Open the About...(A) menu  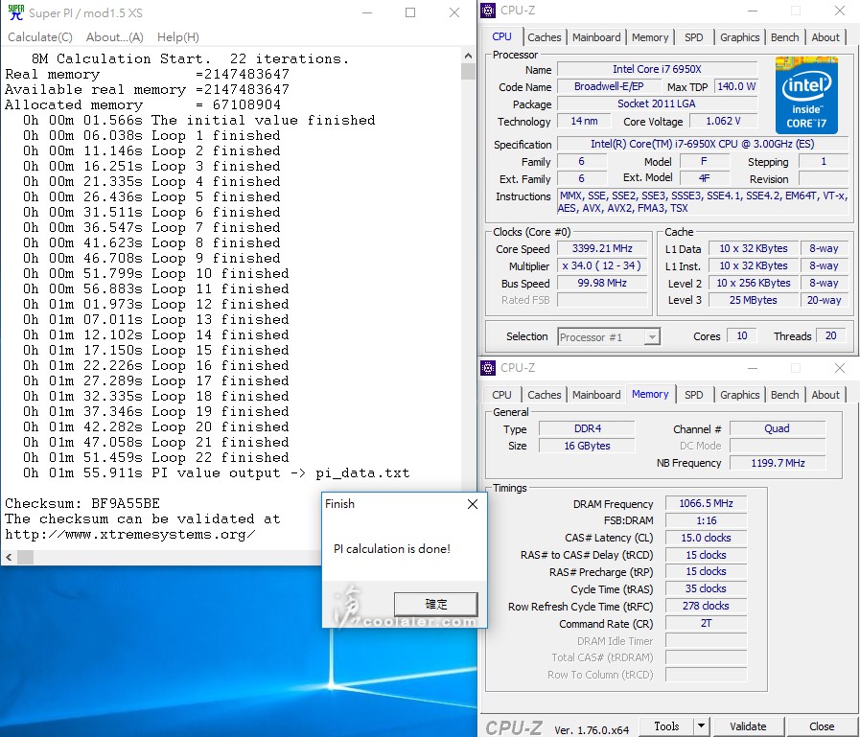(114, 37)
